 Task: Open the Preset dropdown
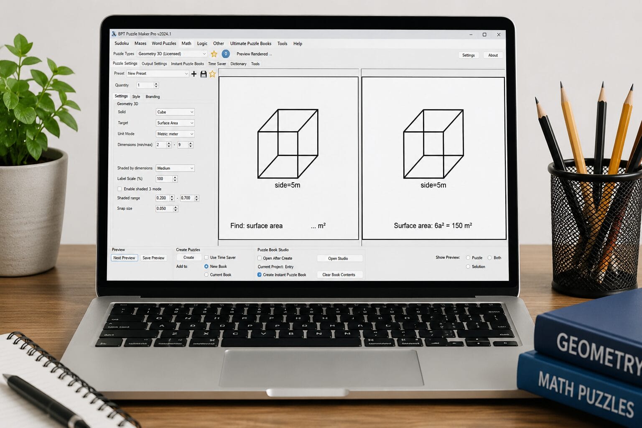158,74
